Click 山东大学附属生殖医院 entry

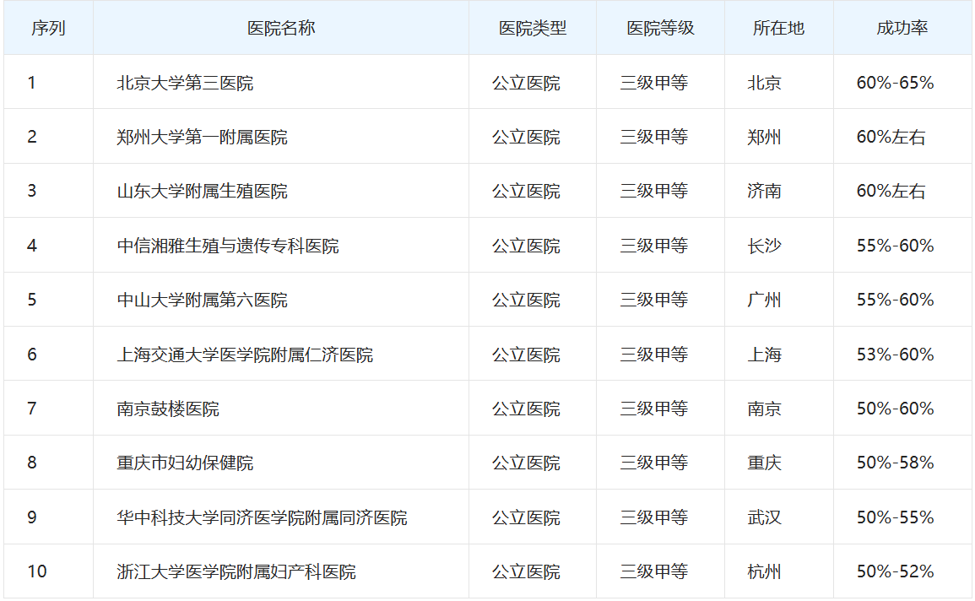click(202, 192)
